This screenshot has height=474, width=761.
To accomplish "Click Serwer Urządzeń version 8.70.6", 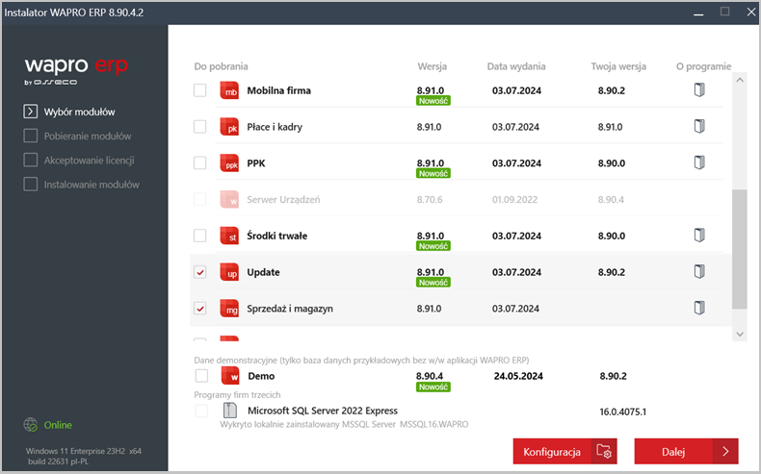I will tap(430, 199).
